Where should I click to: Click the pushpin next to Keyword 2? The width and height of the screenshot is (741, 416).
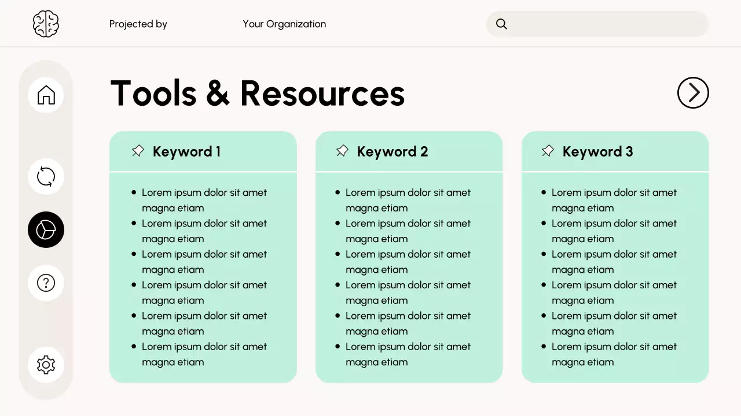(x=342, y=151)
